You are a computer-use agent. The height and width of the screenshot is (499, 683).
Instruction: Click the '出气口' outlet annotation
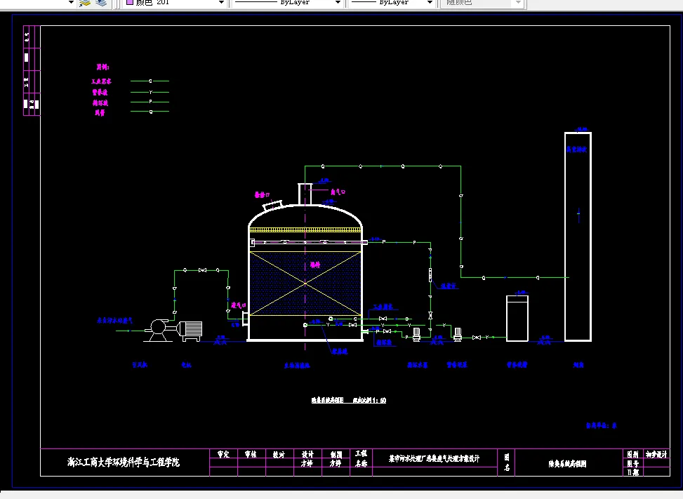pyautogui.click(x=338, y=192)
